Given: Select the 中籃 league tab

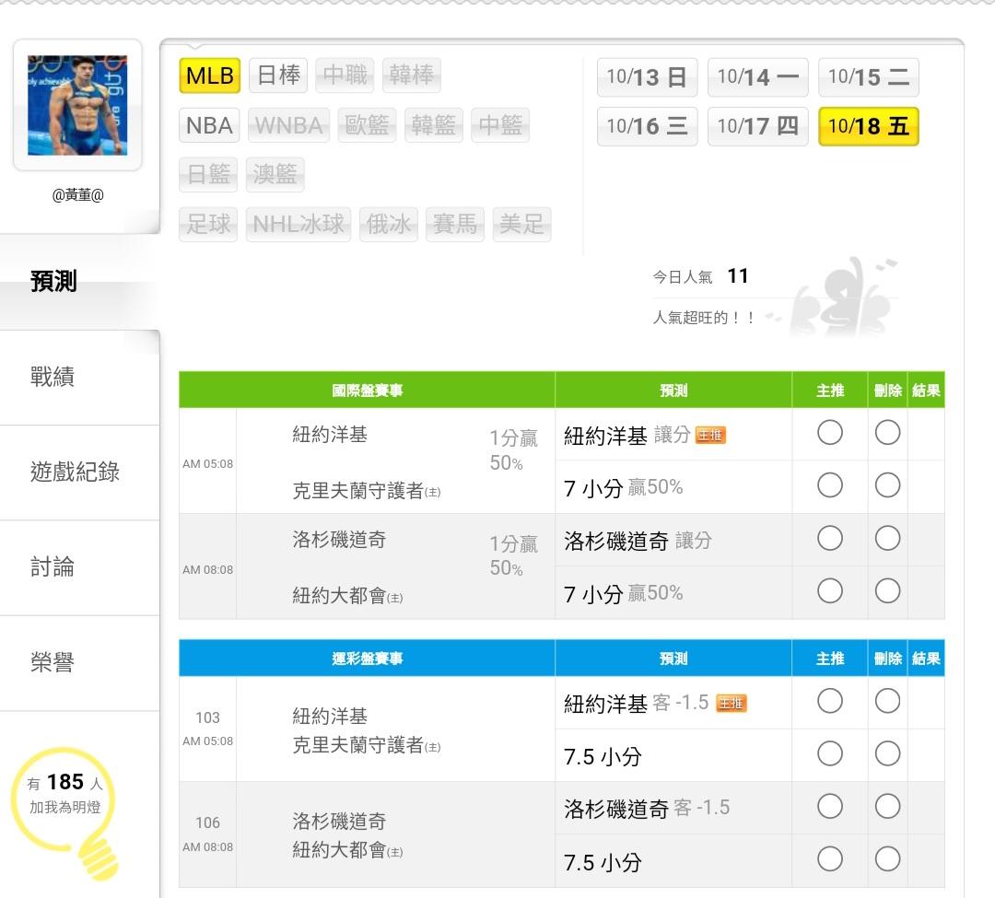Looking at the screenshot, I should pos(500,125).
